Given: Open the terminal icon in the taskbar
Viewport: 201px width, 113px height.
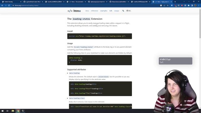Looking at the screenshot, I should click(x=23, y=111).
